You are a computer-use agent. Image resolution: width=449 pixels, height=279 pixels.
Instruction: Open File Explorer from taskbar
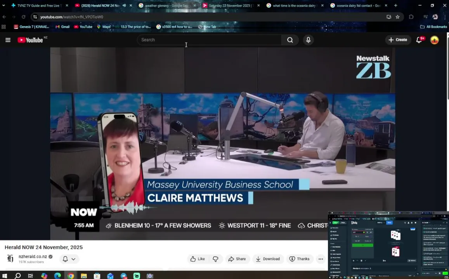83,276
